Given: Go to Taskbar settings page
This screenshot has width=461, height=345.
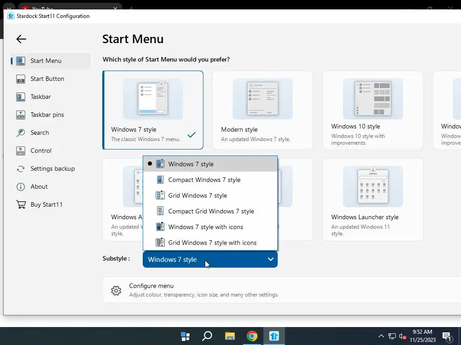Looking at the screenshot, I should point(50,97).
